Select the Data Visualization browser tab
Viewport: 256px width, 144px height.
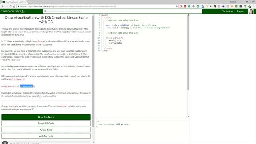pos(14,2)
